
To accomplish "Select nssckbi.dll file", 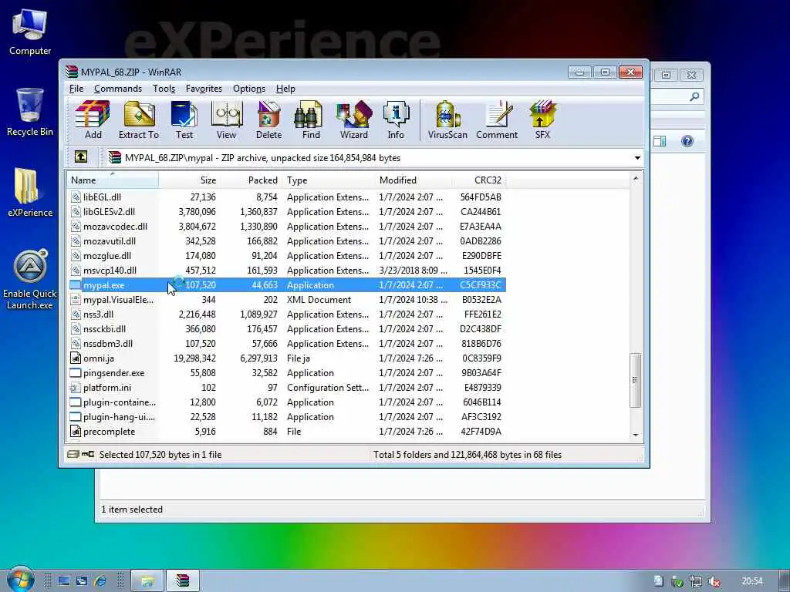I will click(286, 328).
